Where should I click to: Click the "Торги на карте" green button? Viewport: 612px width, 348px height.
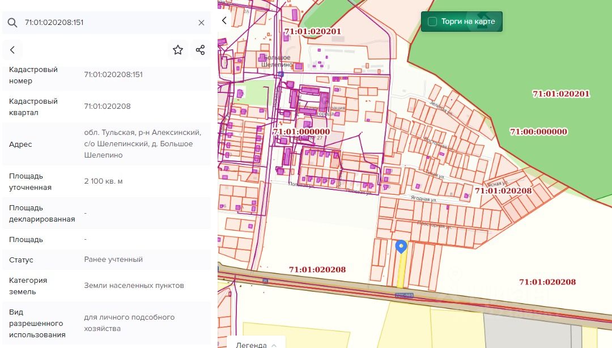point(467,22)
